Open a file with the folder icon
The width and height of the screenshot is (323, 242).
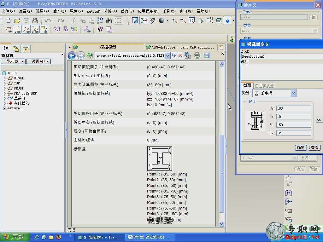(17, 20)
